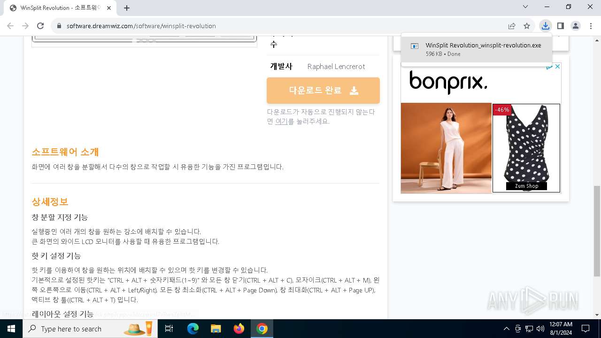Reload the current page
This screenshot has height=338, width=601.
(x=40, y=26)
